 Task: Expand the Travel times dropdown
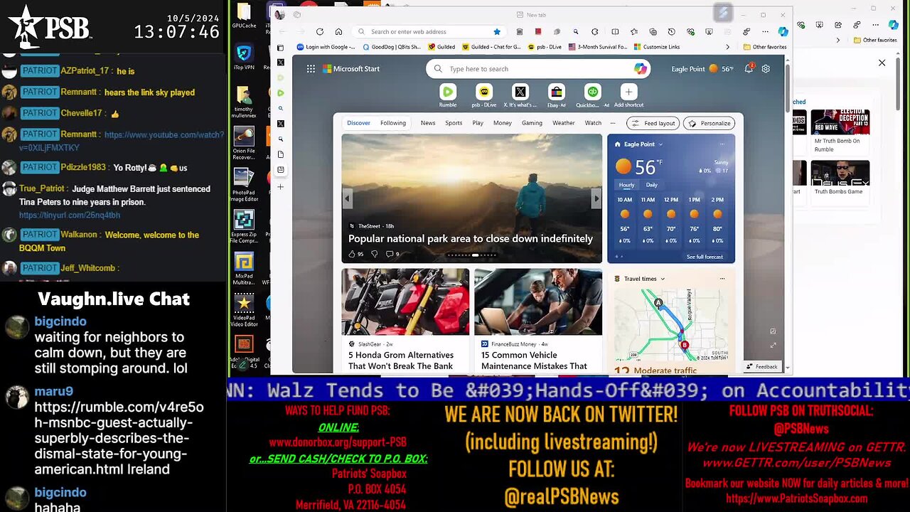[663, 279]
